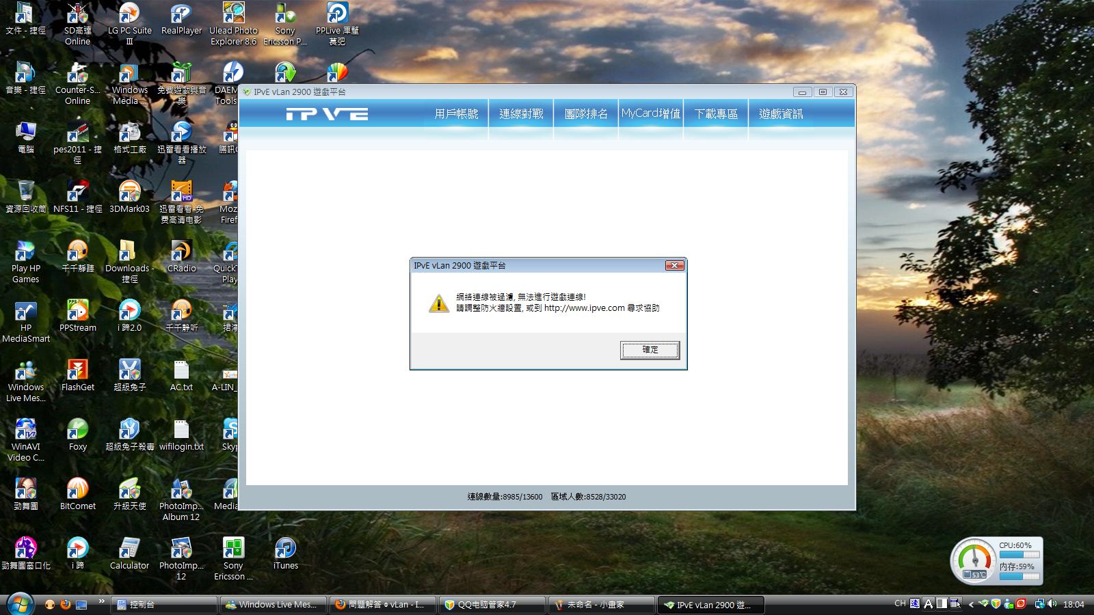Switch to the 問題解答 vLan Firefox window

383,605
